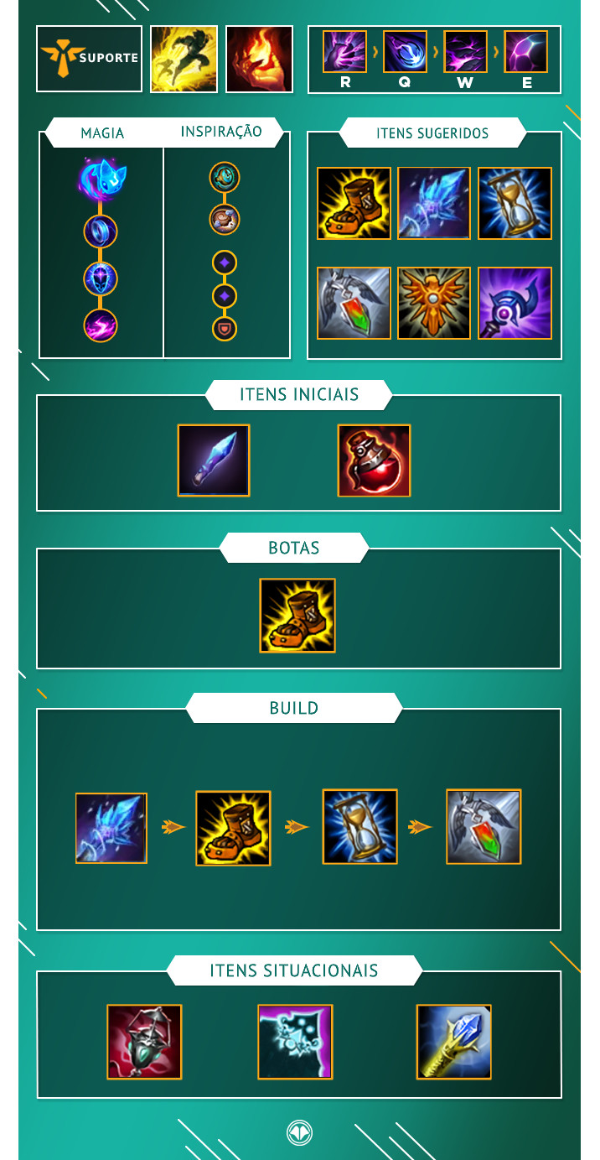The width and height of the screenshot is (600, 1160).
Task: Click the blue crystal scepter situational item
Action: (x=453, y=1042)
